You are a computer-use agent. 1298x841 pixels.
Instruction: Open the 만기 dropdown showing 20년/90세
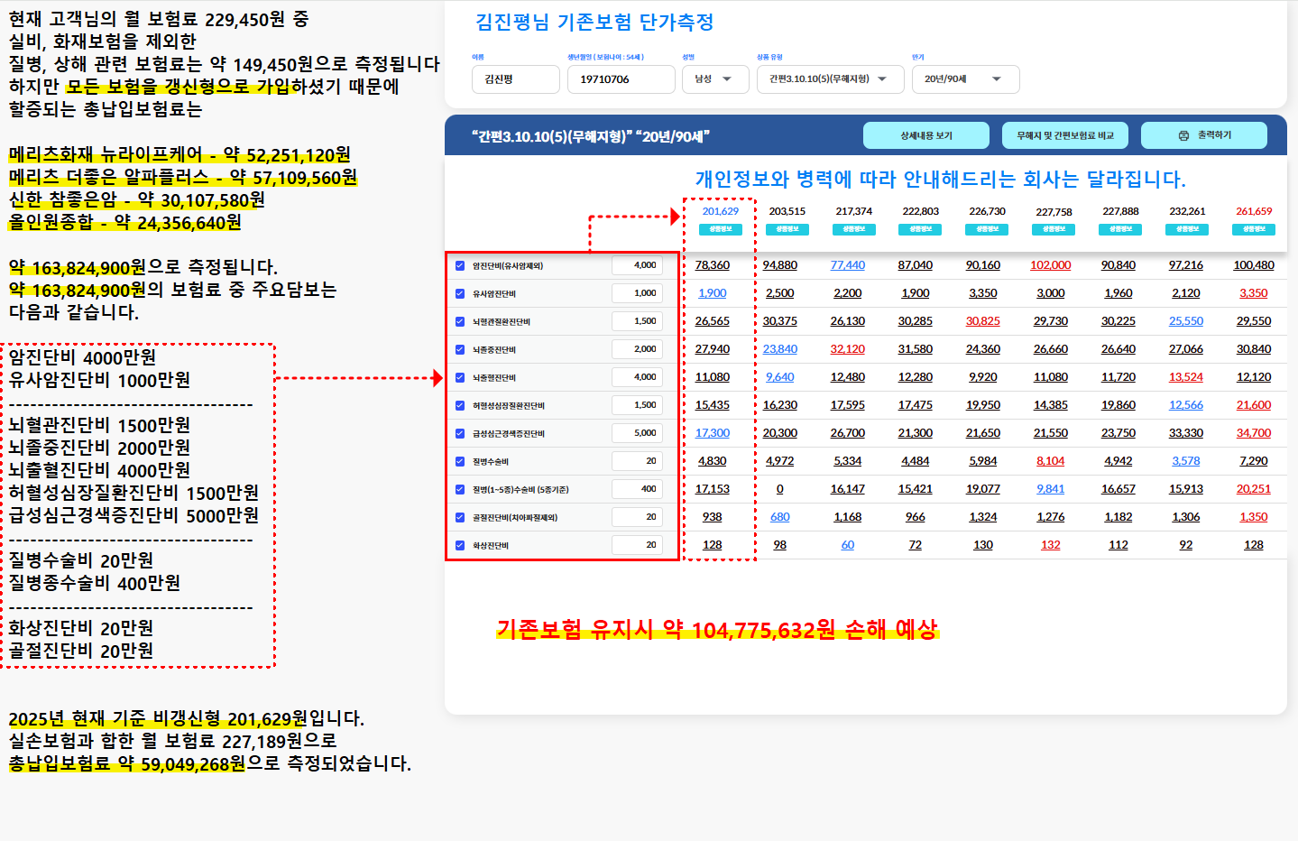(965, 79)
